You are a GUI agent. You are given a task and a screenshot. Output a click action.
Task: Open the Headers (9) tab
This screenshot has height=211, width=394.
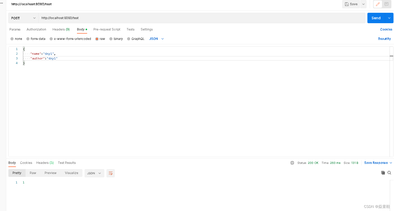[61, 29]
